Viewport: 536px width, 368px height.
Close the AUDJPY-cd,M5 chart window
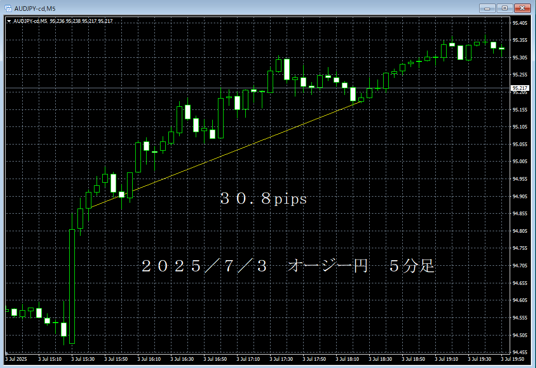pyautogui.click(x=523, y=8)
